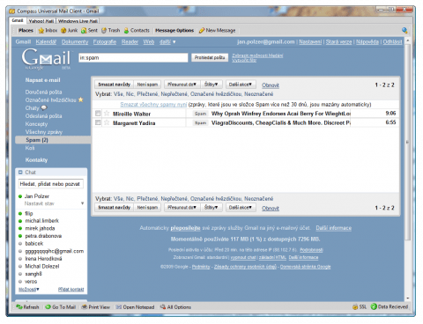Click the SSL lock status icon
The width and height of the screenshot is (423, 324).
coord(355,306)
